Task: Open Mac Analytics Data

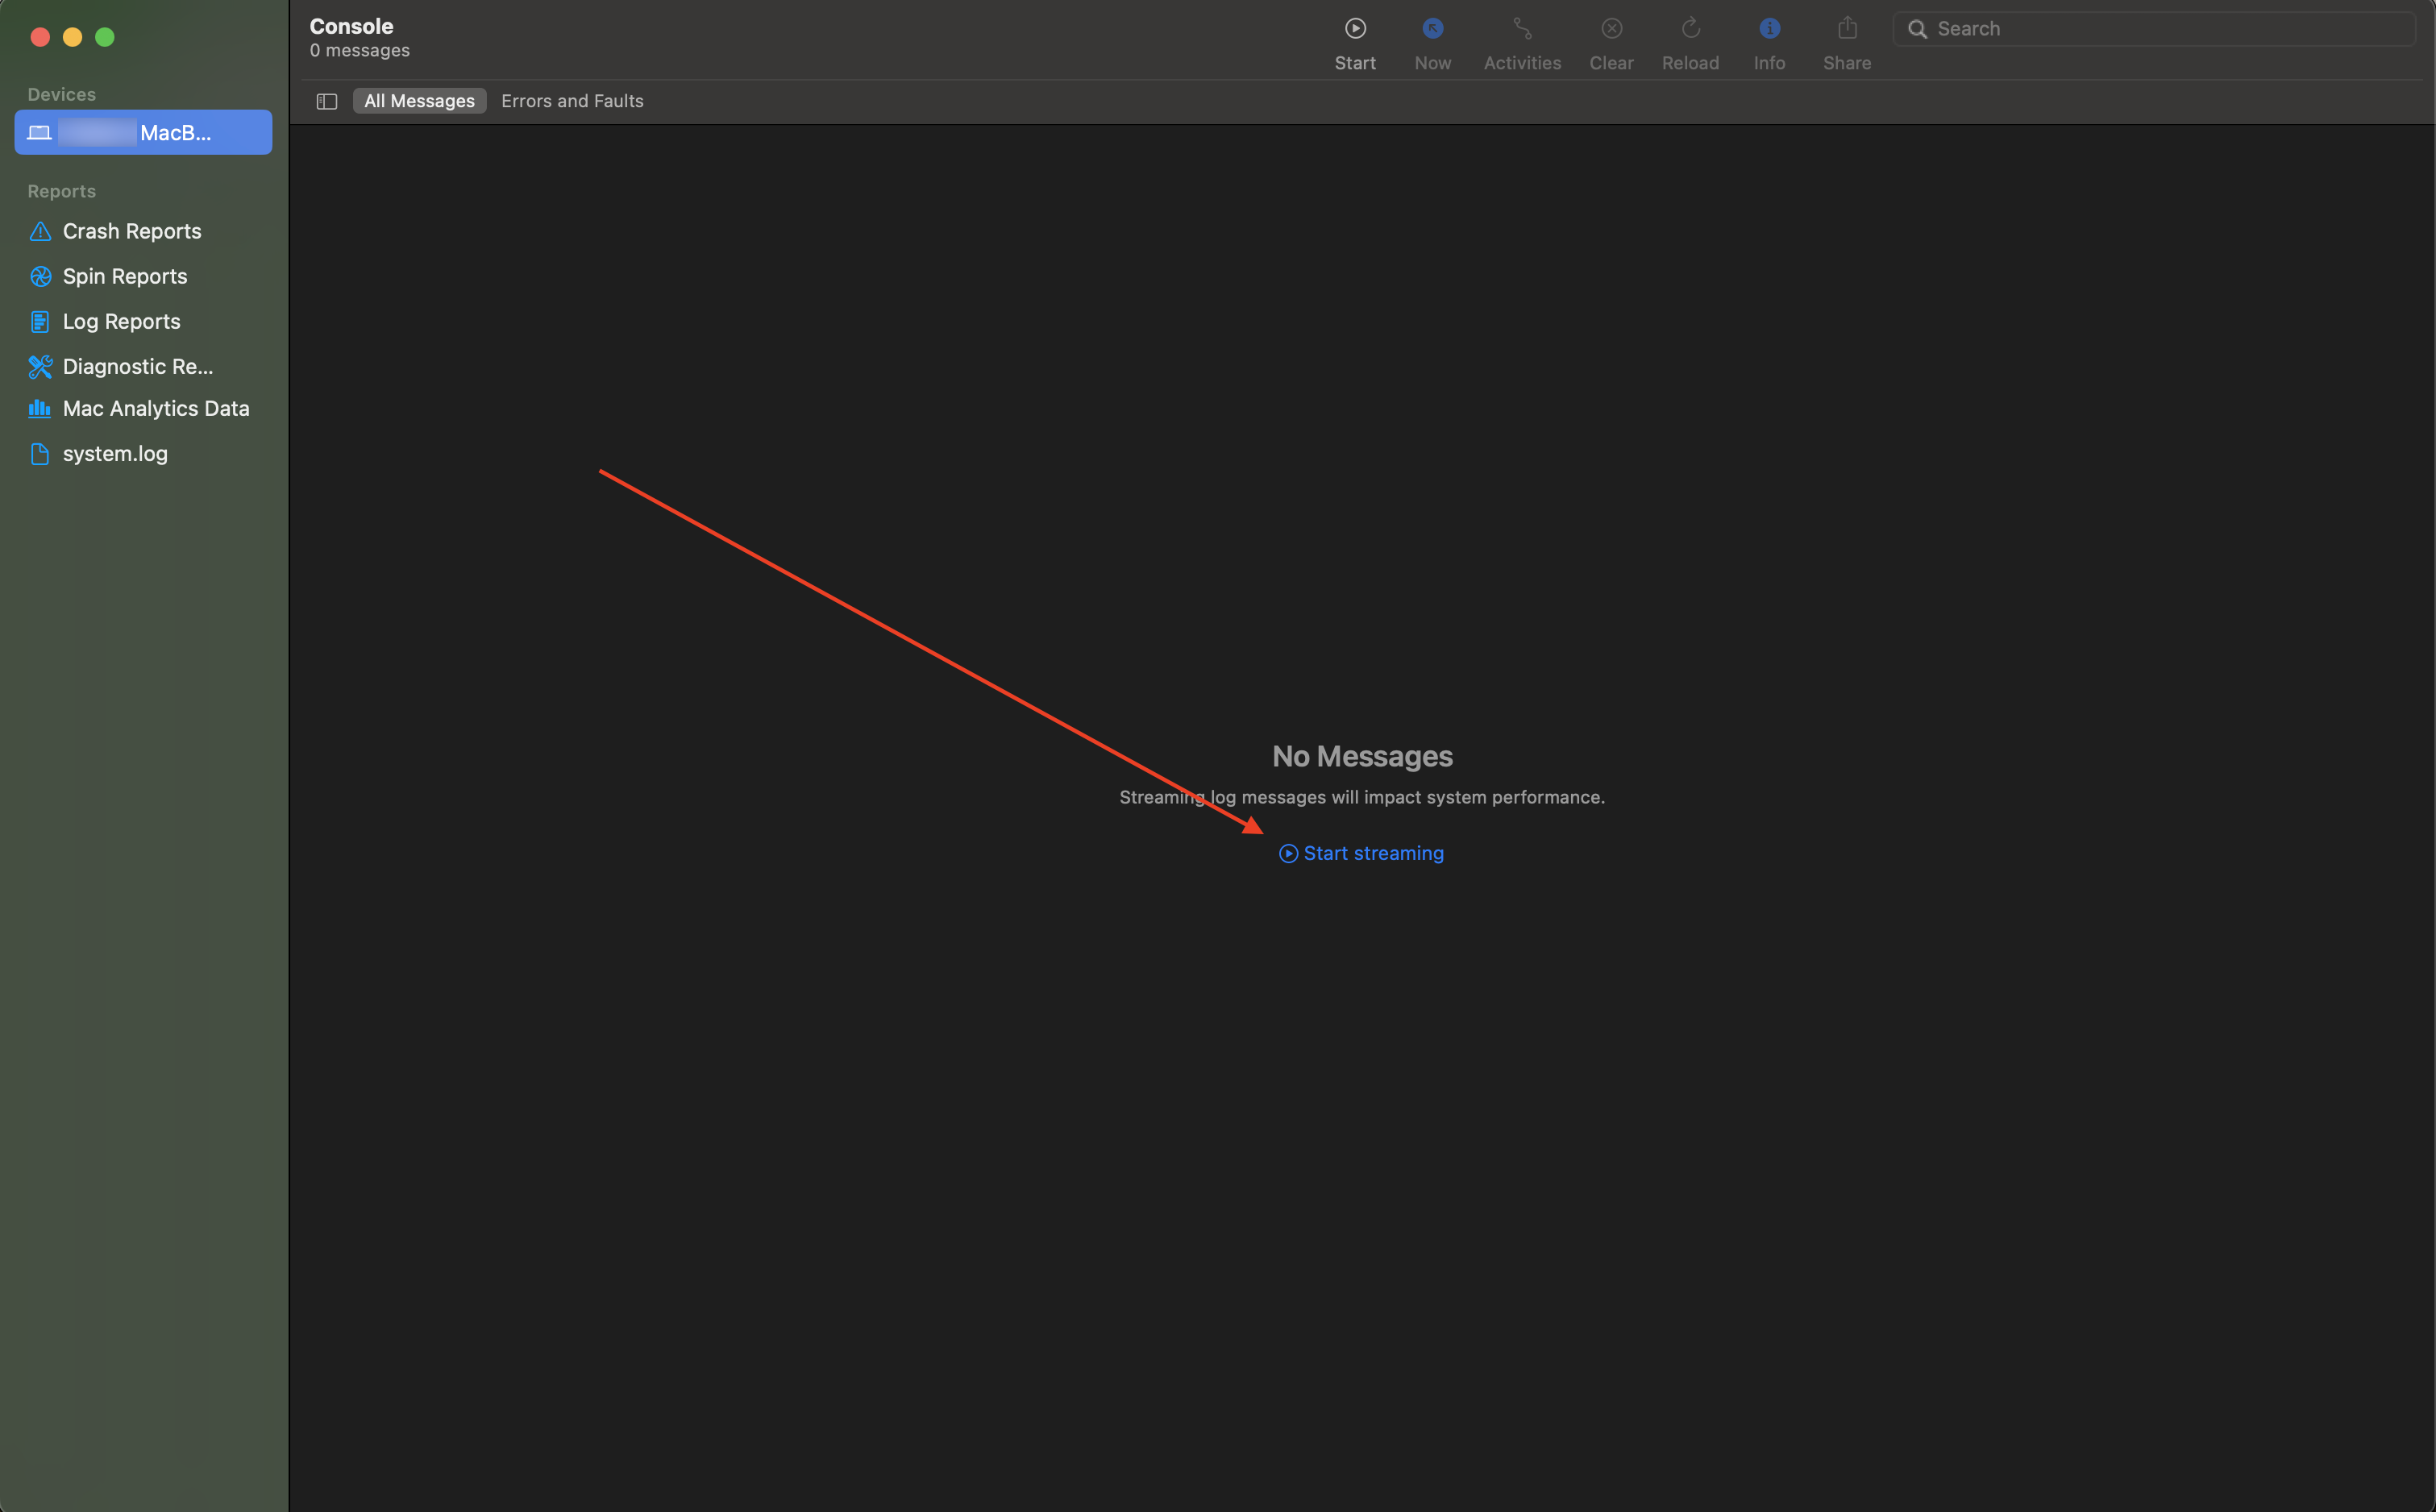Action: pos(155,409)
